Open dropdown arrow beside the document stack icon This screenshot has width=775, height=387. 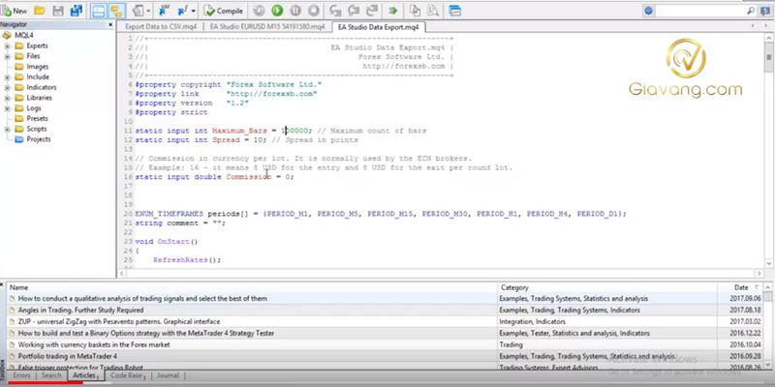(149, 11)
